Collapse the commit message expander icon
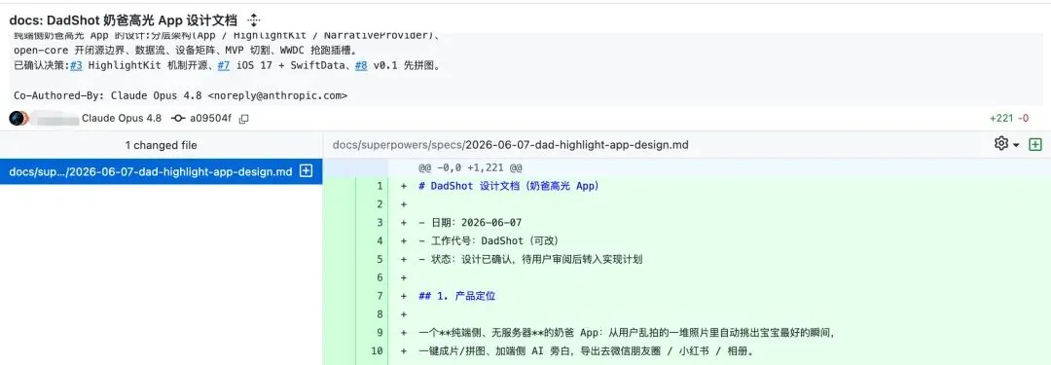The height and width of the screenshot is (365, 1051). [254, 20]
